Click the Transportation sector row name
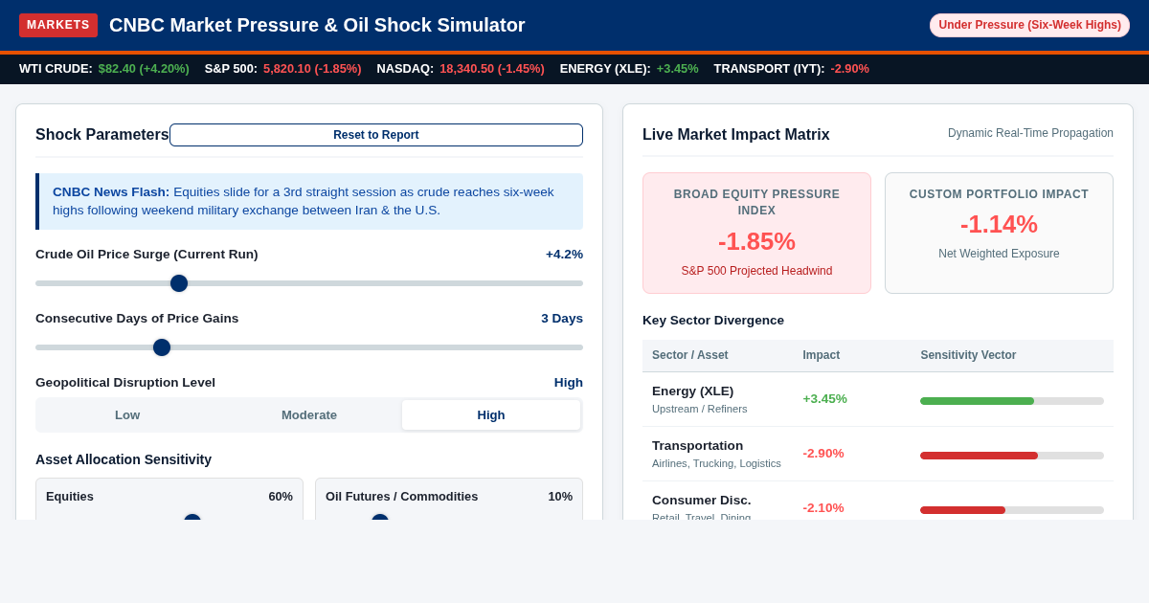 [x=697, y=445]
